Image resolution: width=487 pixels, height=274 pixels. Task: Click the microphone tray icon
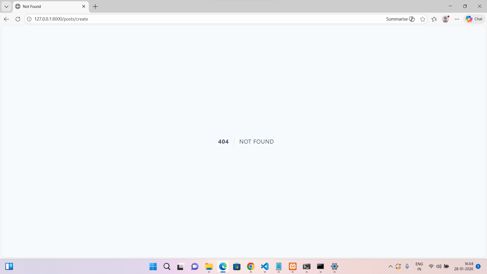tap(407, 266)
